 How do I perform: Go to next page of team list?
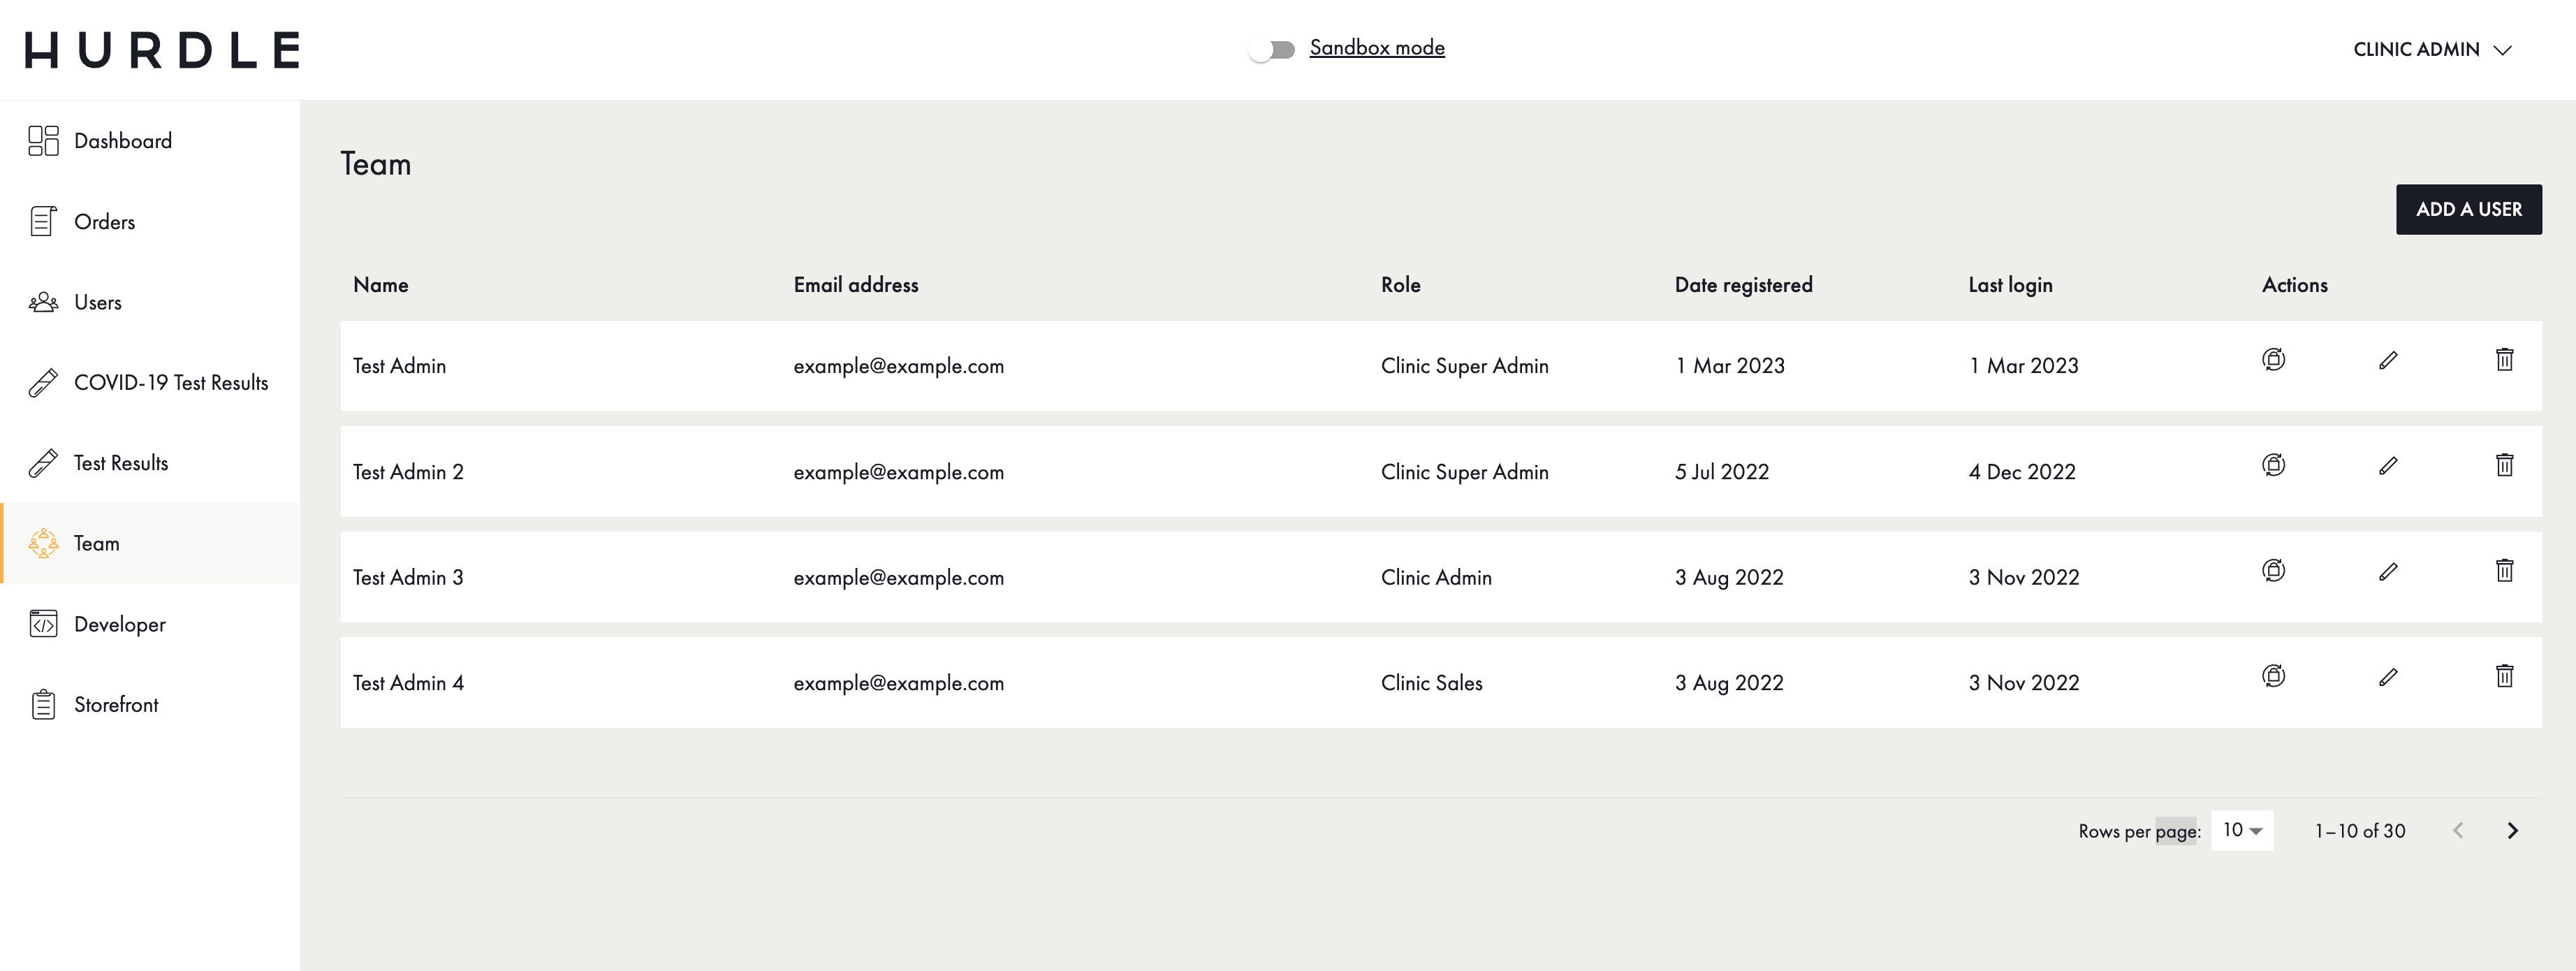pyautogui.click(x=2512, y=831)
